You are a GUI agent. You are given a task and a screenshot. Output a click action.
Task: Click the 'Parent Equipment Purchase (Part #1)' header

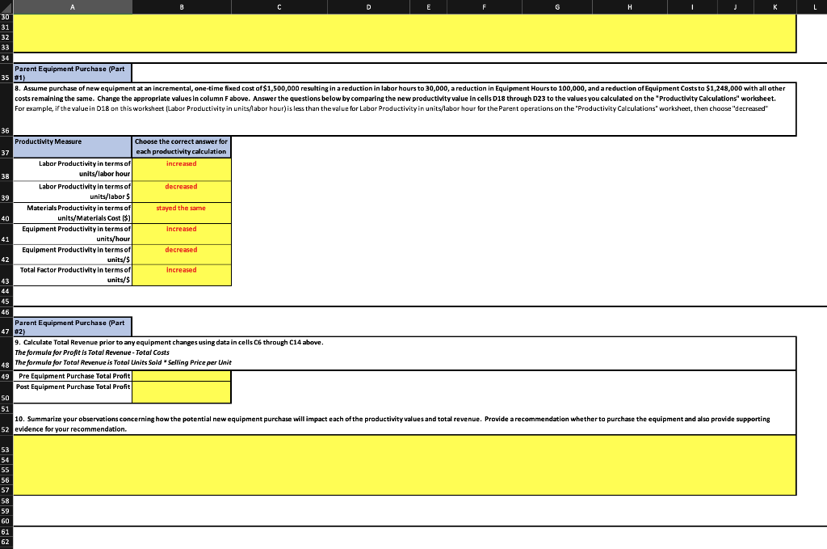click(x=71, y=72)
